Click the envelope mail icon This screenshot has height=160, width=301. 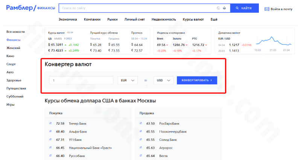[267, 9]
